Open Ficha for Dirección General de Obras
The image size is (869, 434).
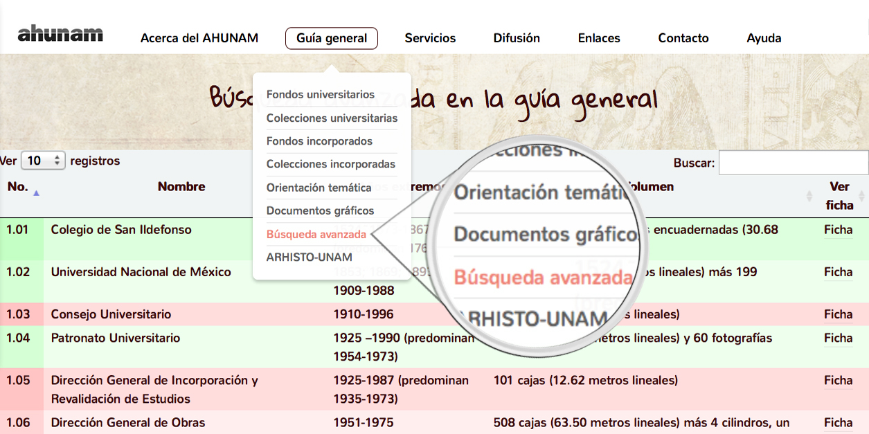[x=838, y=423]
